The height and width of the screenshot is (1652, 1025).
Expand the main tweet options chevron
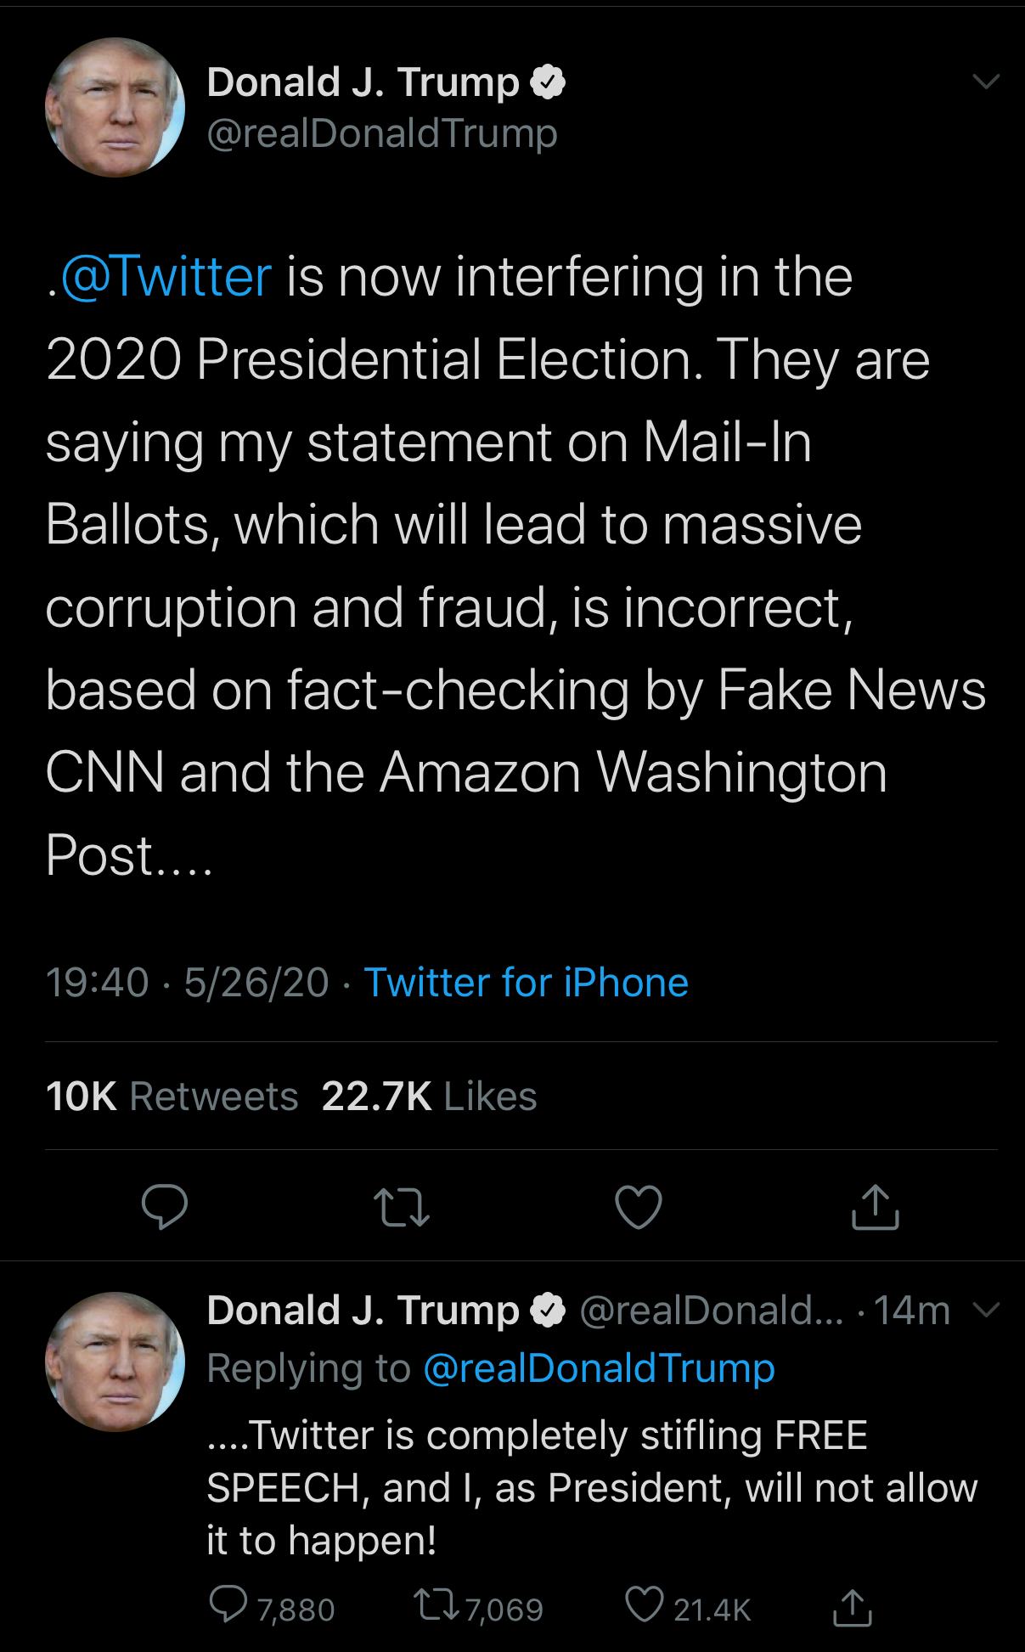pos(986,82)
